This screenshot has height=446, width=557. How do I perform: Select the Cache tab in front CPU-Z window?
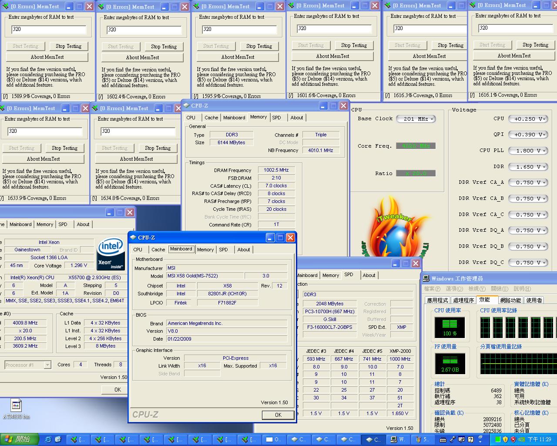pyautogui.click(x=158, y=250)
